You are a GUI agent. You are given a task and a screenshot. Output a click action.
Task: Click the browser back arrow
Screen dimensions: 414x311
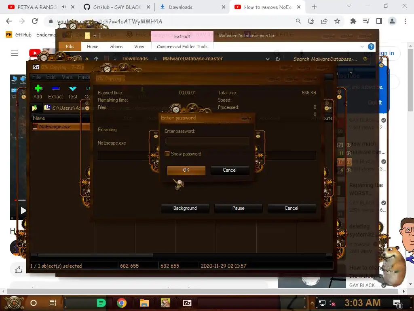(x=9, y=21)
